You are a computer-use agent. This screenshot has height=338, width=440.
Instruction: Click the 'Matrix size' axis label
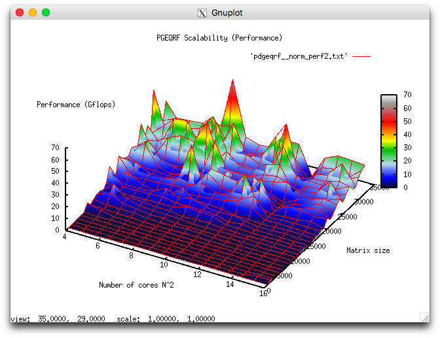(368, 250)
